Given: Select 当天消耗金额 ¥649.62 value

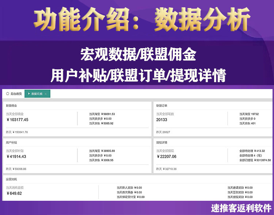Looking at the screenshot, I should click(14, 193).
